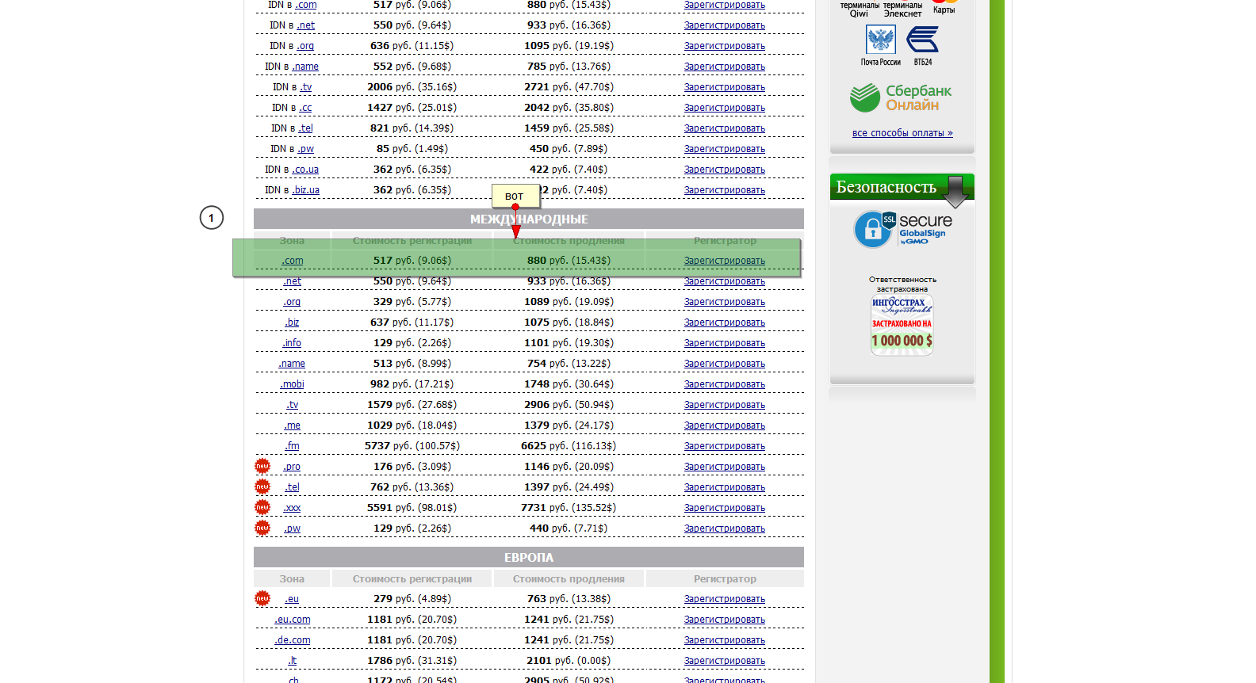Click the ЕВРОПА section header
The height and width of the screenshot is (683, 1256).
pos(529,557)
